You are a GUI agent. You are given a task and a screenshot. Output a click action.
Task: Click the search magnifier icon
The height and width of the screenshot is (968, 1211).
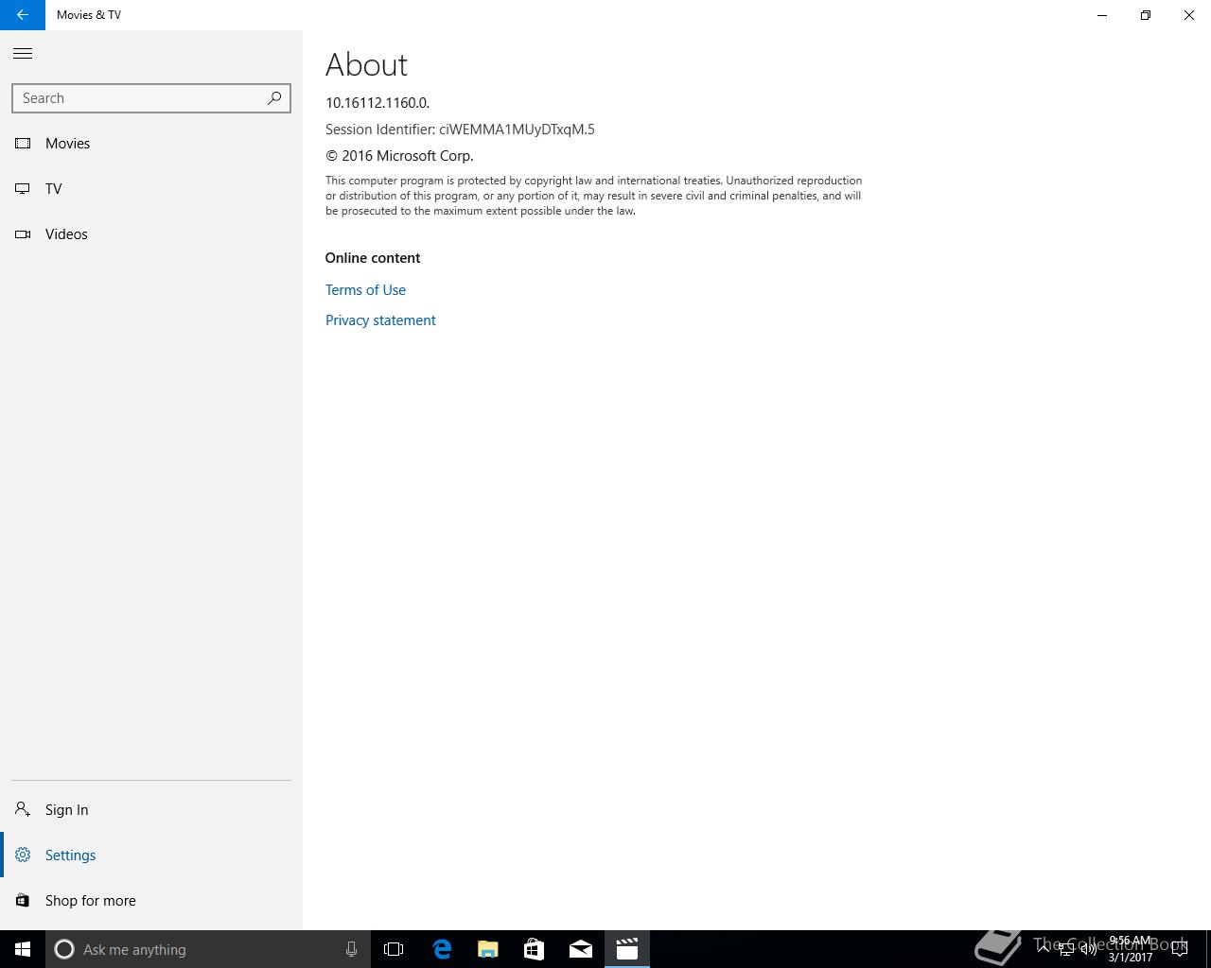pyautogui.click(x=274, y=98)
